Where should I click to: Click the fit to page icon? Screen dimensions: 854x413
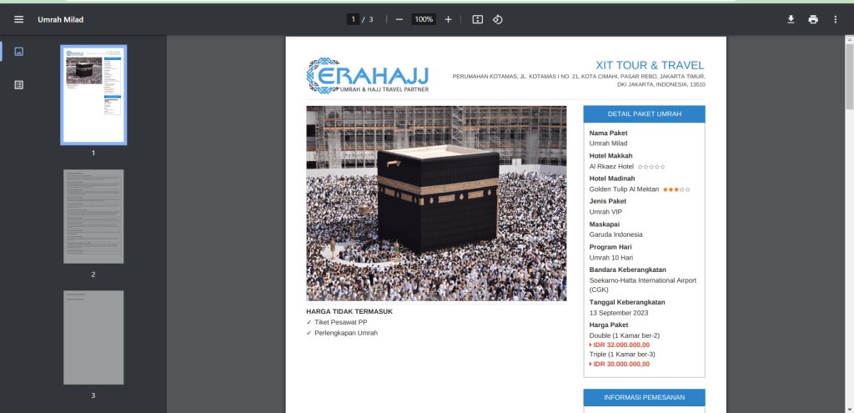pos(478,19)
